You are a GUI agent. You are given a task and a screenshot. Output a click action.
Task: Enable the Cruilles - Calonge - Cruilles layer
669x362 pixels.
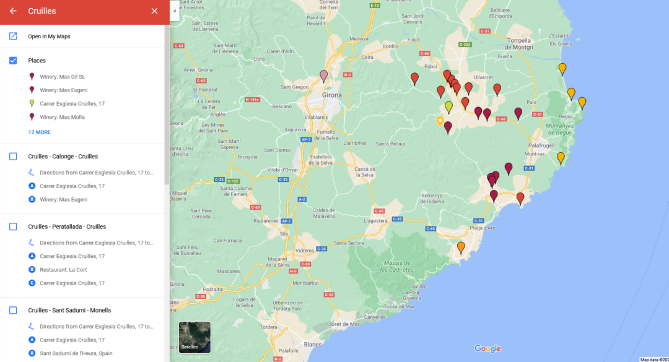pos(12,156)
